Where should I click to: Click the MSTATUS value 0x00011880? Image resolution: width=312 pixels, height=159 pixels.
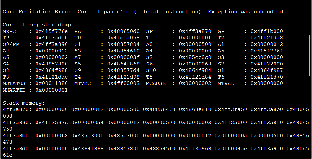52,84
